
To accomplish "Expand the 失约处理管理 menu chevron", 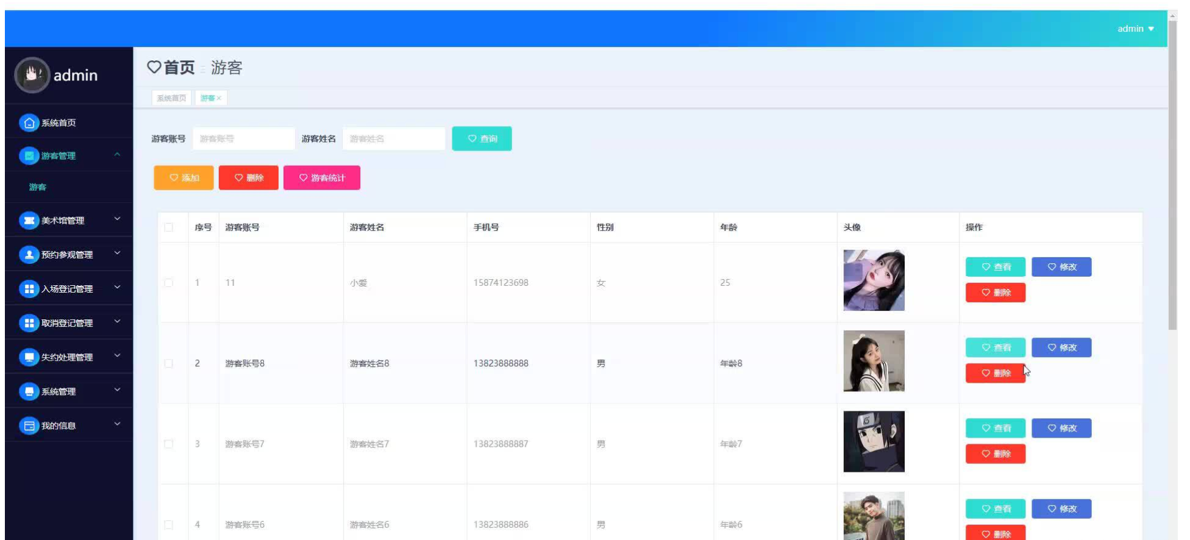I will click(x=117, y=355).
